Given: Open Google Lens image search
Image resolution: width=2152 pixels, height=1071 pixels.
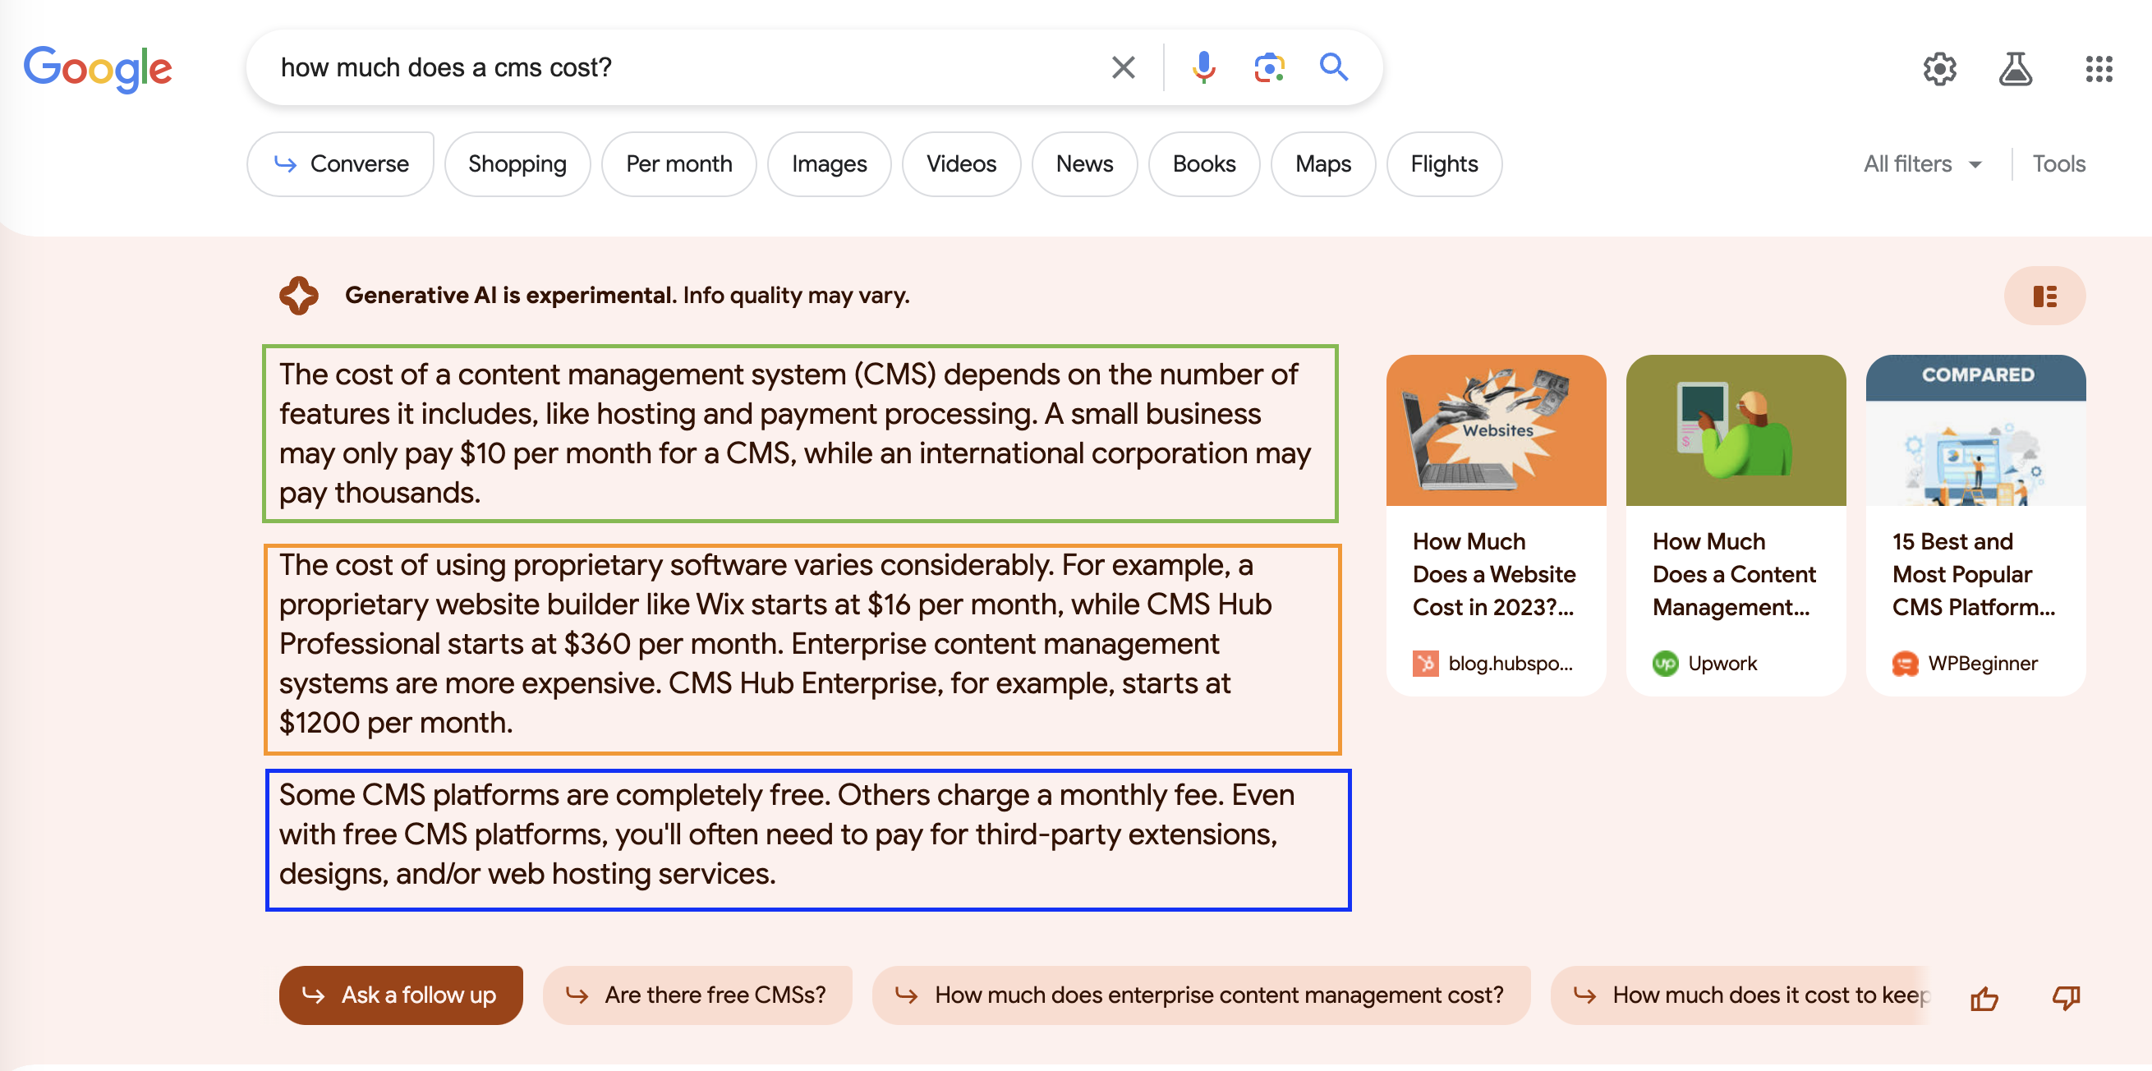Looking at the screenshot, I should [x=1268, y=67].
